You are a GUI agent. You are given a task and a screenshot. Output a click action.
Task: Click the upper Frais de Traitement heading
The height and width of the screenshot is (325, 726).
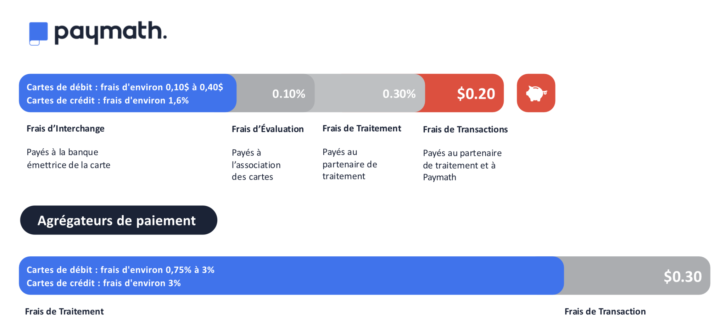(x=362, y=129)
